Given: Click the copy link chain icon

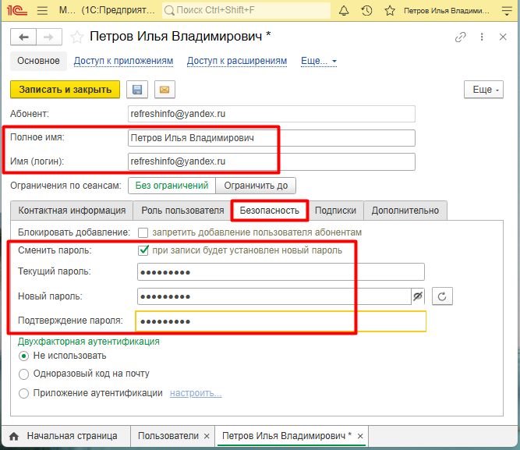Looking at the screenshot, I should click(461, 37).
